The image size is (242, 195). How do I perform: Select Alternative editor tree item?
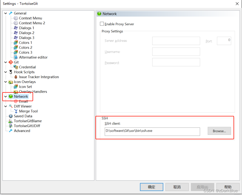[x=33, y=57]
